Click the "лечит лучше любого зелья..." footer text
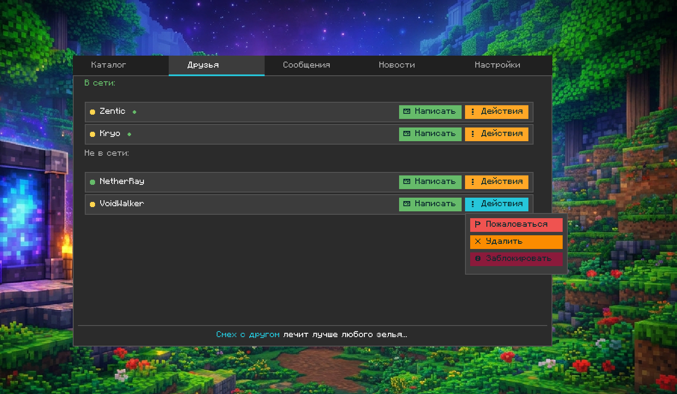 pos(345,335)
